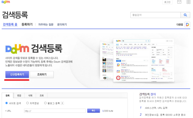Click the 0/200 byte counter text

coord(108,111)
